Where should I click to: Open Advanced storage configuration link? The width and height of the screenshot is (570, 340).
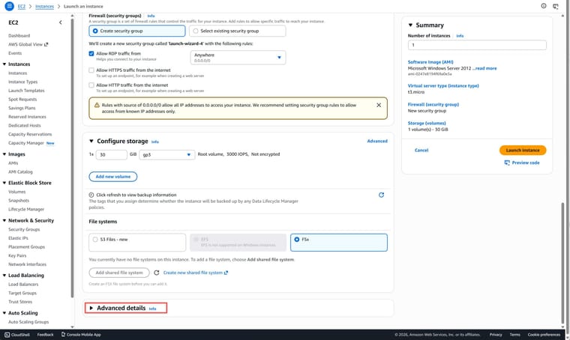(377, 141)
